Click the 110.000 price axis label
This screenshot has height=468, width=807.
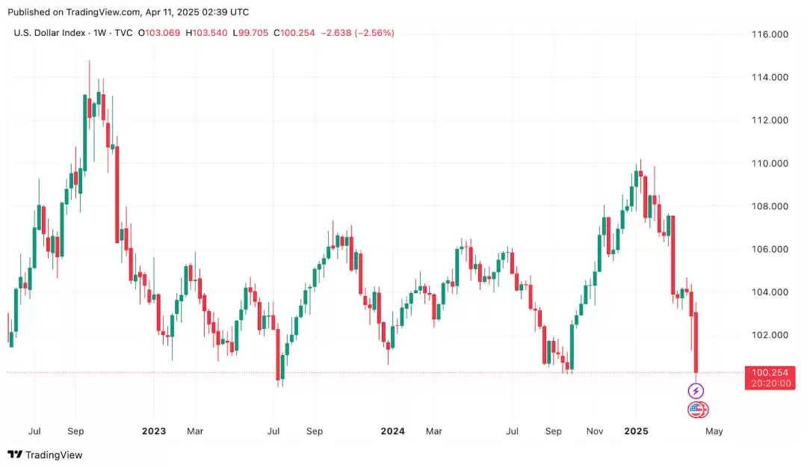pos(769,164)
